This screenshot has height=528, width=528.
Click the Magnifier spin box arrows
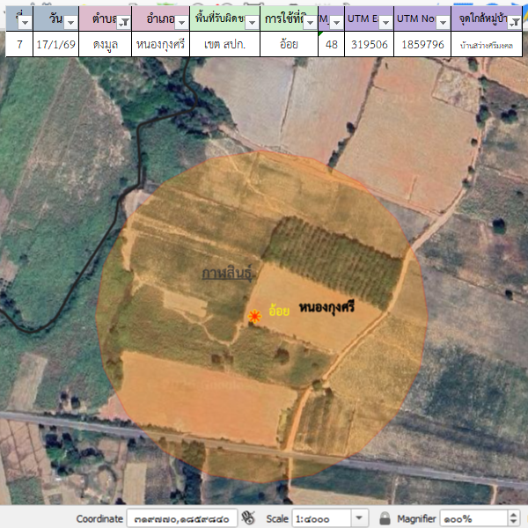coord(514,518)
